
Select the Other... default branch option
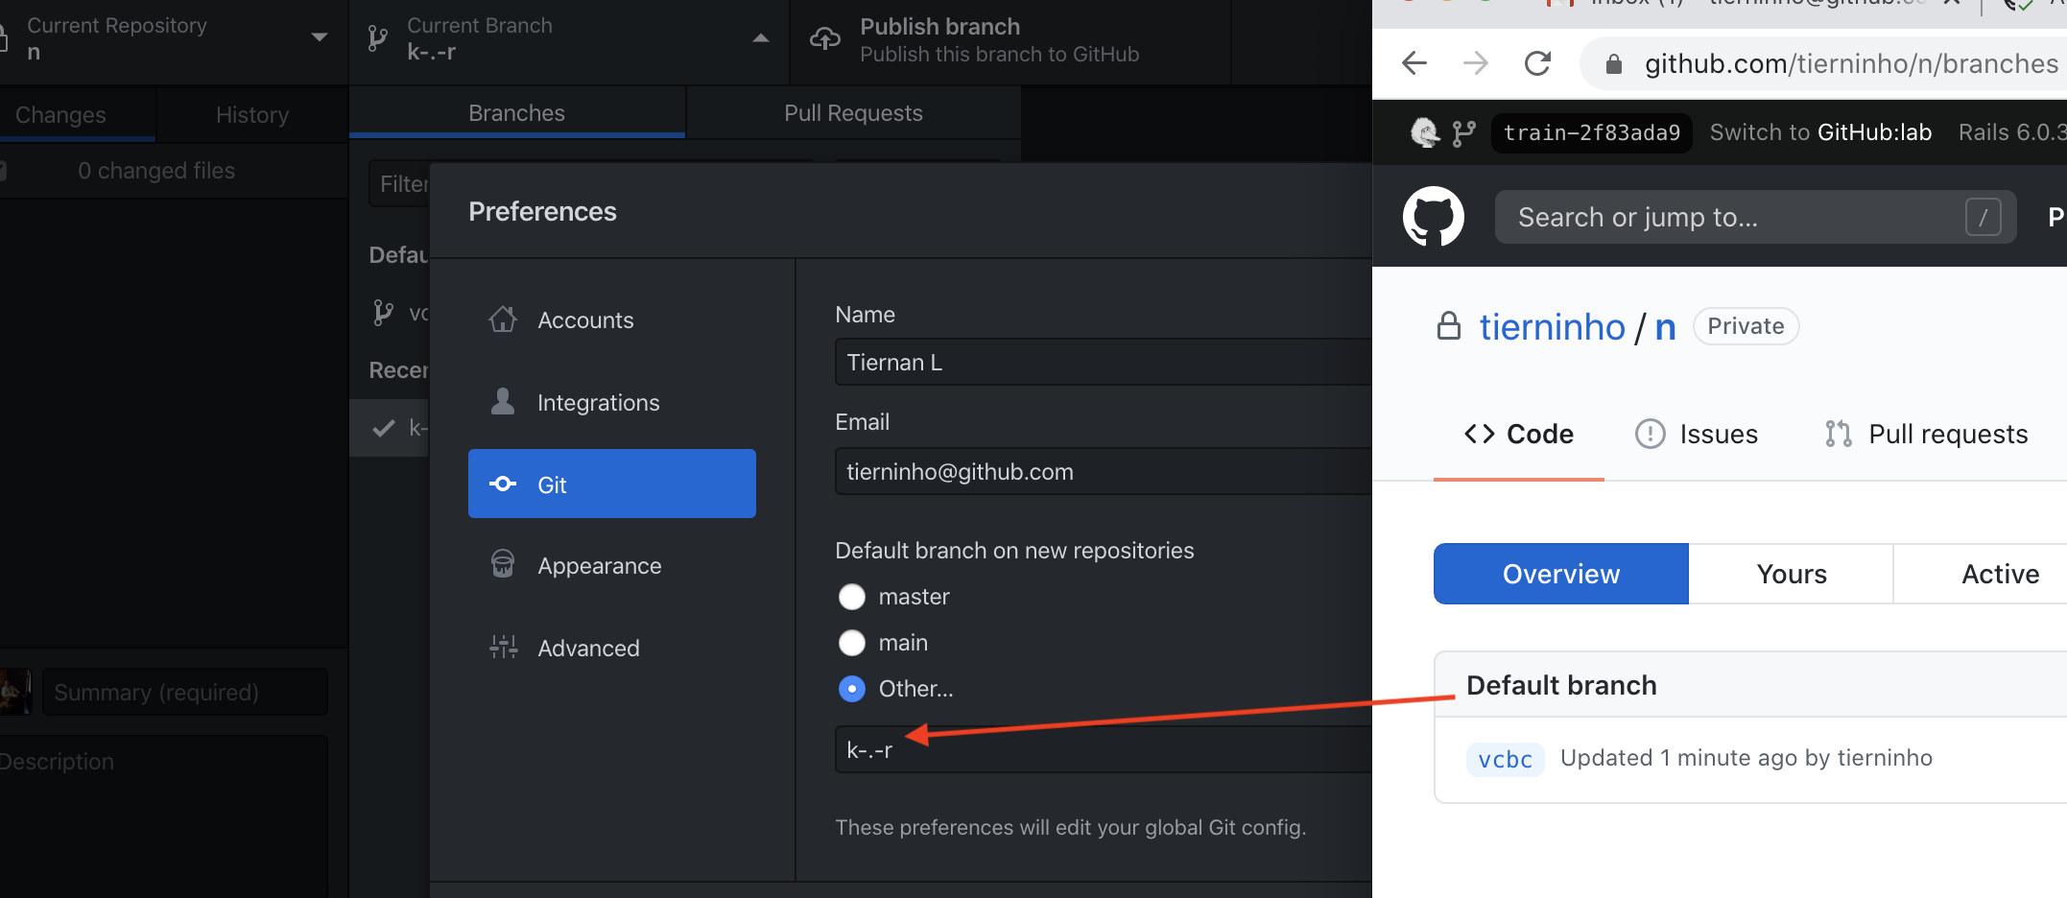click(852, 689)
